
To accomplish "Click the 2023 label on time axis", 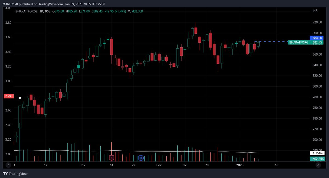I will pyautogui.click(x=240, y=165).
